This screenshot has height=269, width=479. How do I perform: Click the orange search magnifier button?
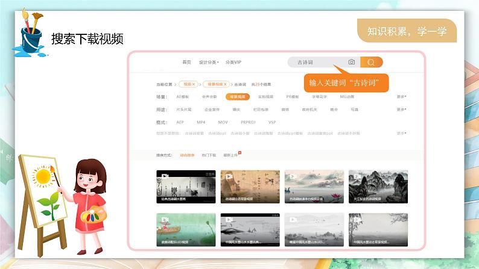click(371, 62)
